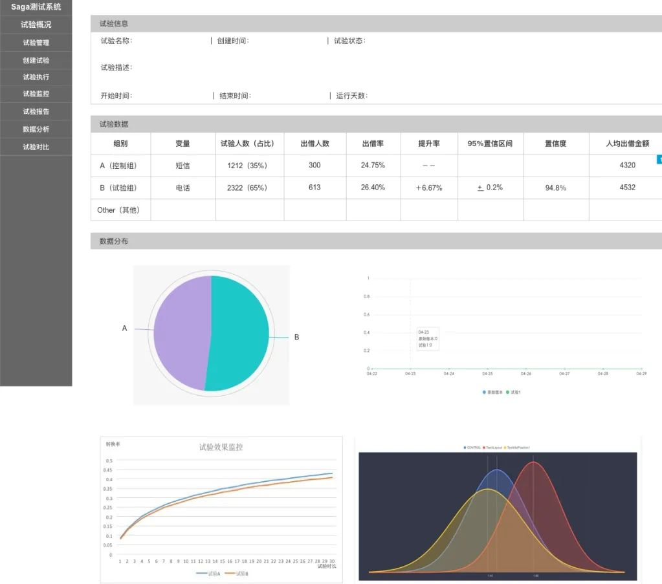Click the 提升率 column header
The image size is (662, 584).
(429, 144)
